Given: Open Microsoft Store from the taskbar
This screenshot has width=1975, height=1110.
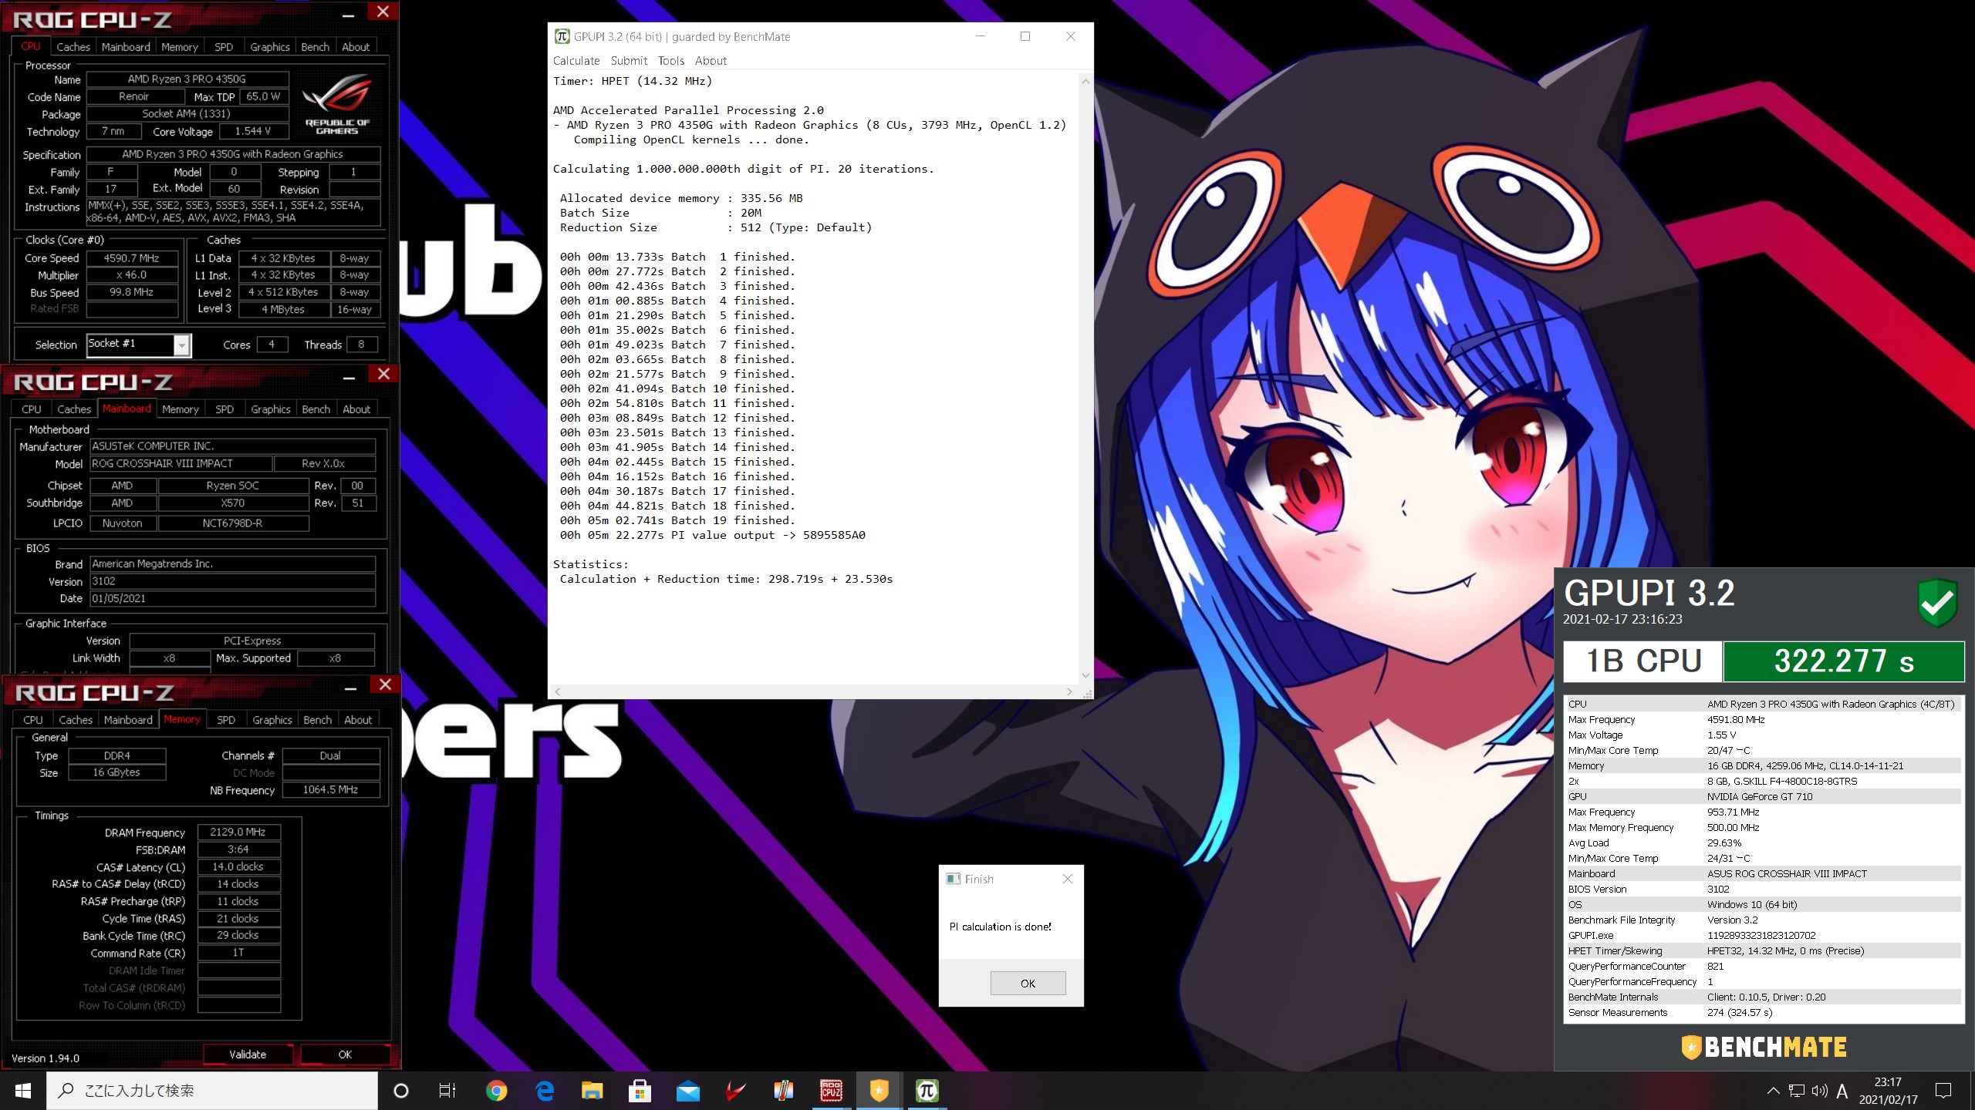Looking at the screenshot, I should point(640,1091).
